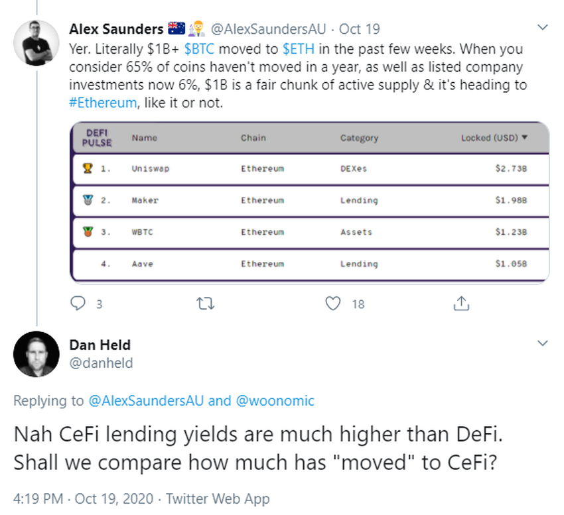564x515 pixels.
Task: Click the gold trophy icon beside Uniswap
Action: pos(88,168)
